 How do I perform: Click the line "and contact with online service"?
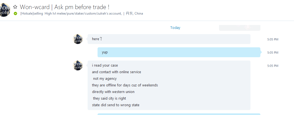(x=117, y=72)
